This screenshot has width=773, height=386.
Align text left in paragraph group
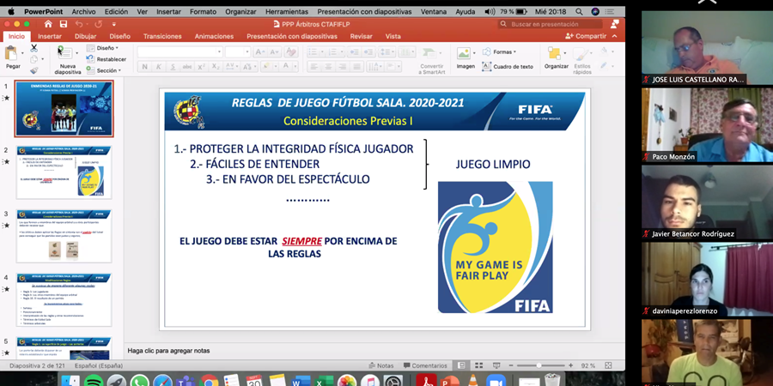click(314, 67)
